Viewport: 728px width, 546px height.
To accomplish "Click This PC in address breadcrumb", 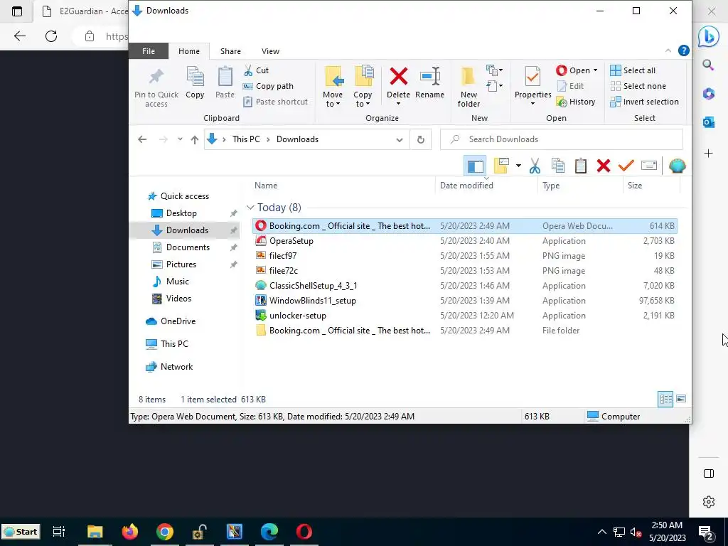I will point(246,139).
